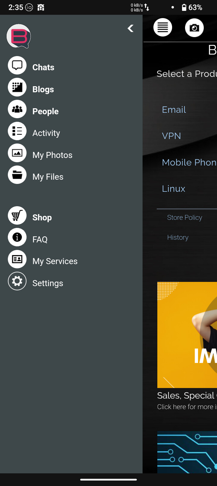Open the My Photos picture icon

pos(17,153)
